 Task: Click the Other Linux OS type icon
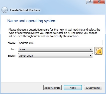click(98, 51)
